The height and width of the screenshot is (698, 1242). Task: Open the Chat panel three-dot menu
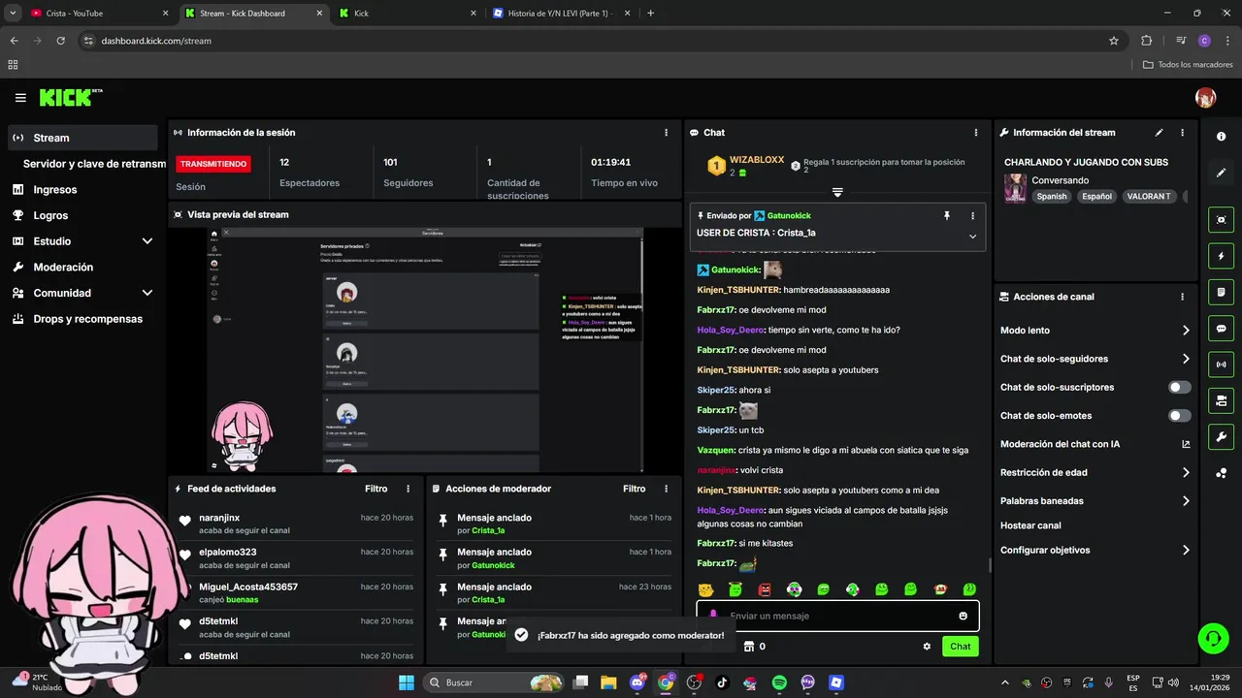(975, 133)
